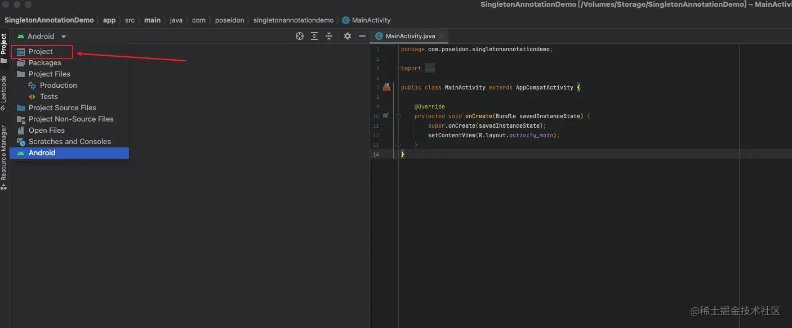Click the super keyword on line 11

coord(437,125)
